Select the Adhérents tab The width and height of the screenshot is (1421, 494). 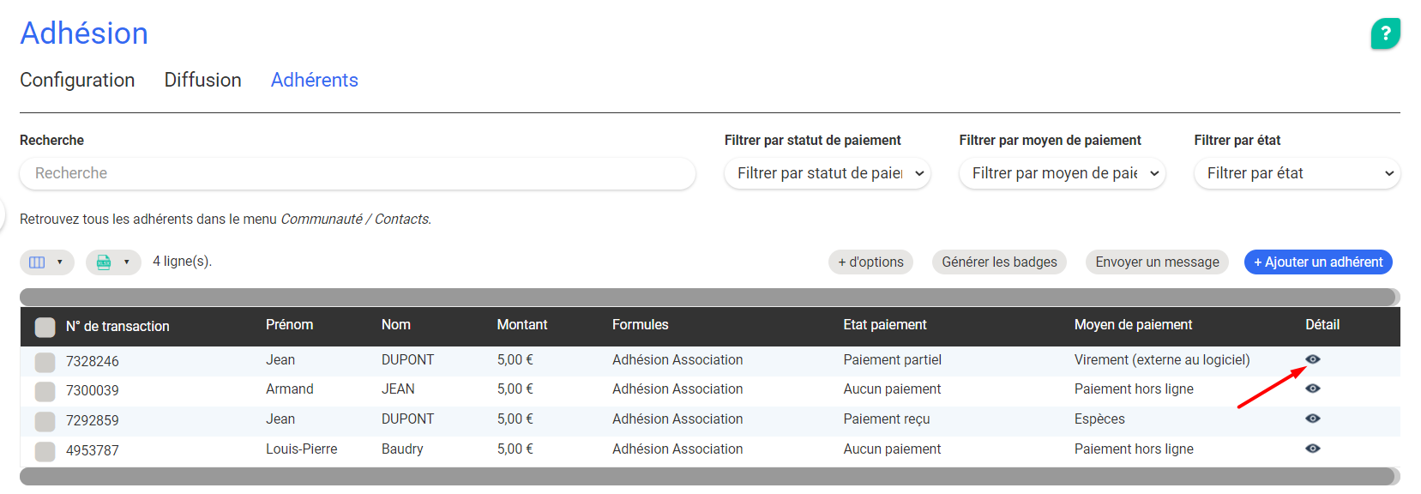[x=315, y=80]
